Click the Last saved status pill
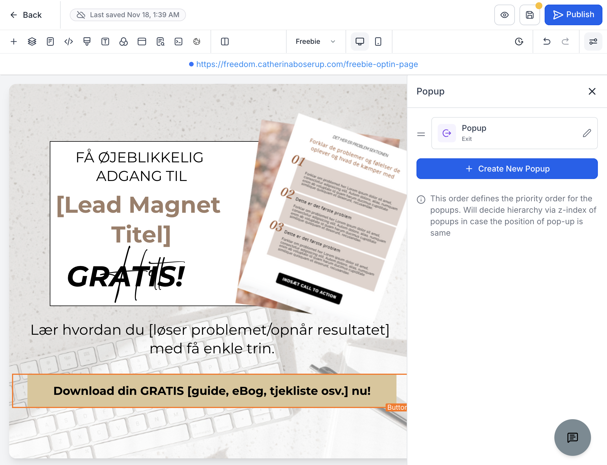607x465 pixels. 128,15
